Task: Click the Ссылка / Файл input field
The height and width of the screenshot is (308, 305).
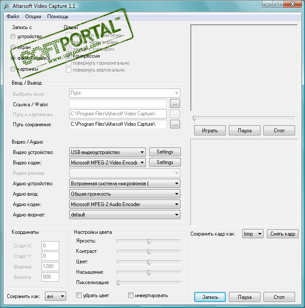Action: tap(118, 103)
